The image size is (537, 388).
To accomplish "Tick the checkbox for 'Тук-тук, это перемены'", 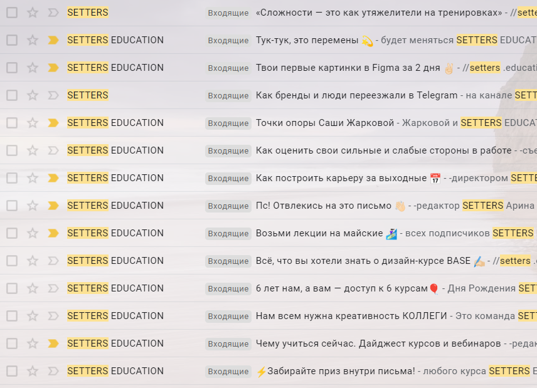I will pos(12,40).
